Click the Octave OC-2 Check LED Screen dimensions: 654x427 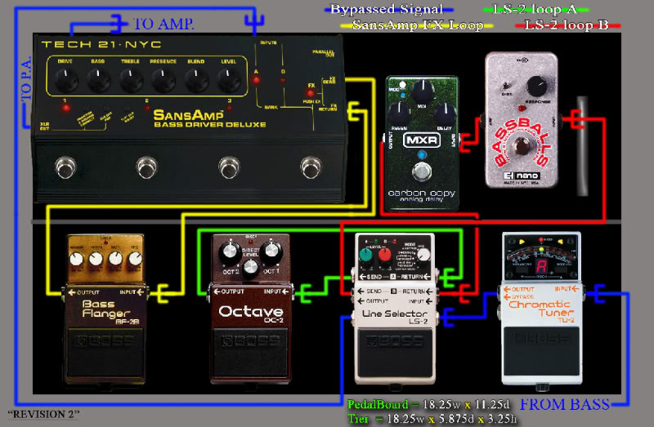point(251,242)
